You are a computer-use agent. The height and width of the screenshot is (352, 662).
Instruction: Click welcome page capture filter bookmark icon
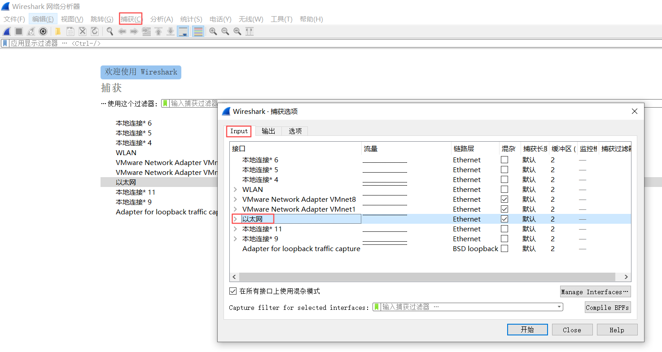165,103
